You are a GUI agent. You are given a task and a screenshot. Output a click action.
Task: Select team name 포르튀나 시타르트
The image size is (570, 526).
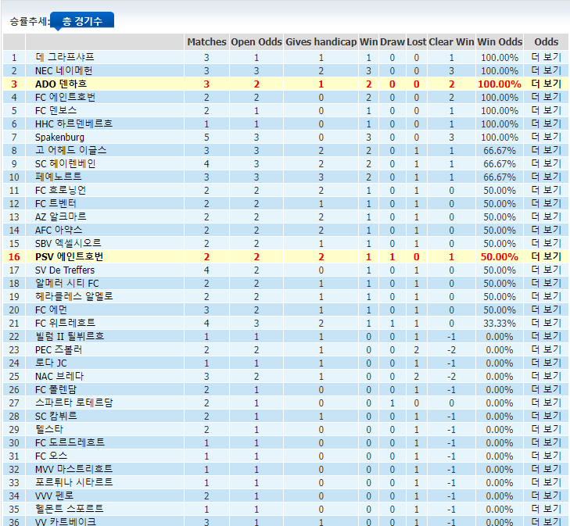point(74,482)
